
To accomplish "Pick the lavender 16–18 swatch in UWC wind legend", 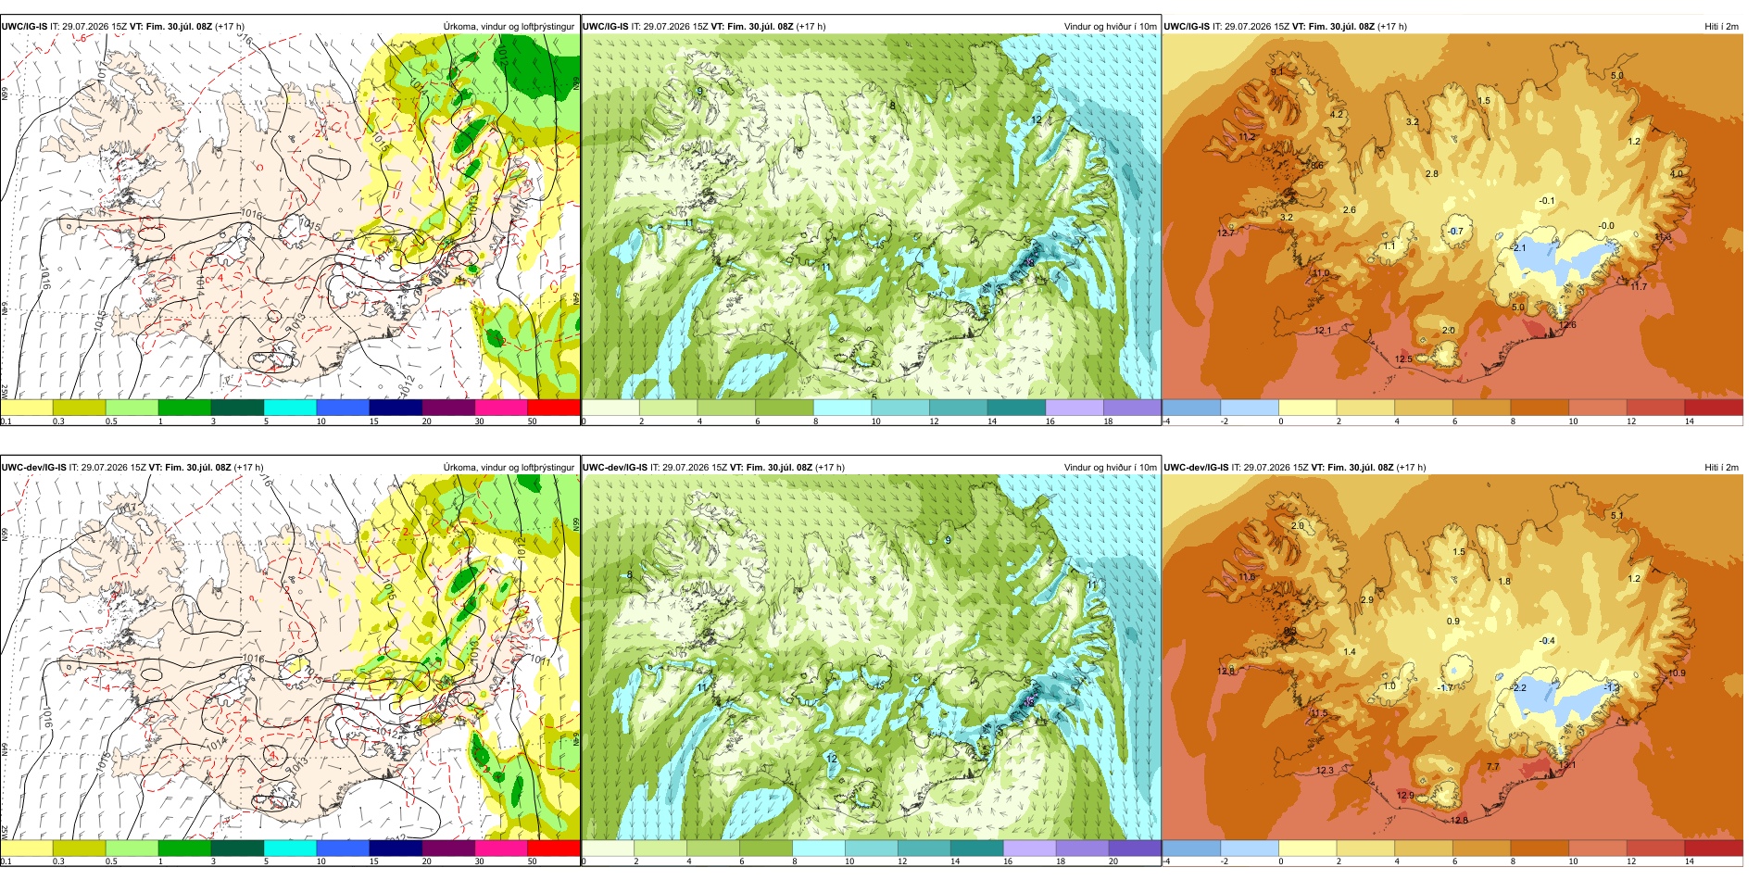I will 1075,408.
